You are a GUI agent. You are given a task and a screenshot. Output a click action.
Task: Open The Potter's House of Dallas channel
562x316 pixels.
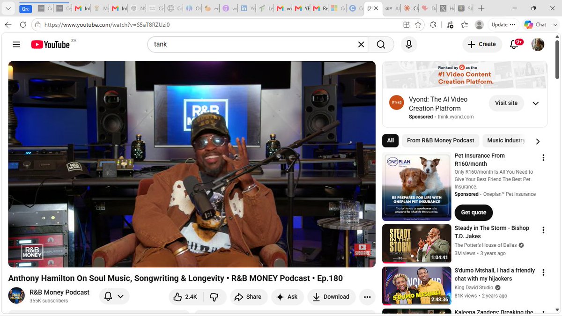tap(486, 245)
